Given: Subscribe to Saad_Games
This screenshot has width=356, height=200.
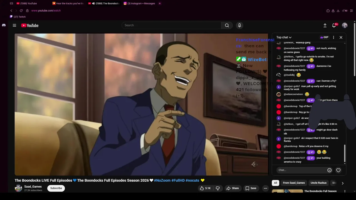Looking at the screenshot, I should (56, 188).
